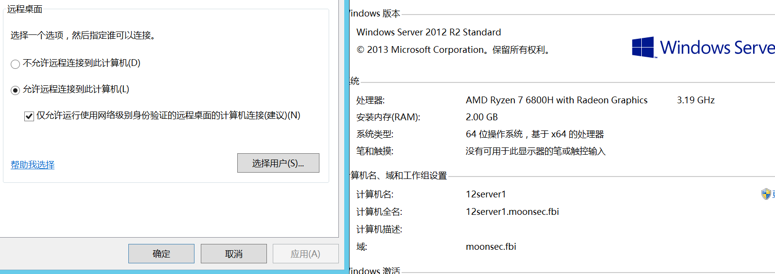The width and height of the screenshot is (775, 274).
Task: Select 允许远程连接到此计算机(L) radio button
Action: pos(15,90)
